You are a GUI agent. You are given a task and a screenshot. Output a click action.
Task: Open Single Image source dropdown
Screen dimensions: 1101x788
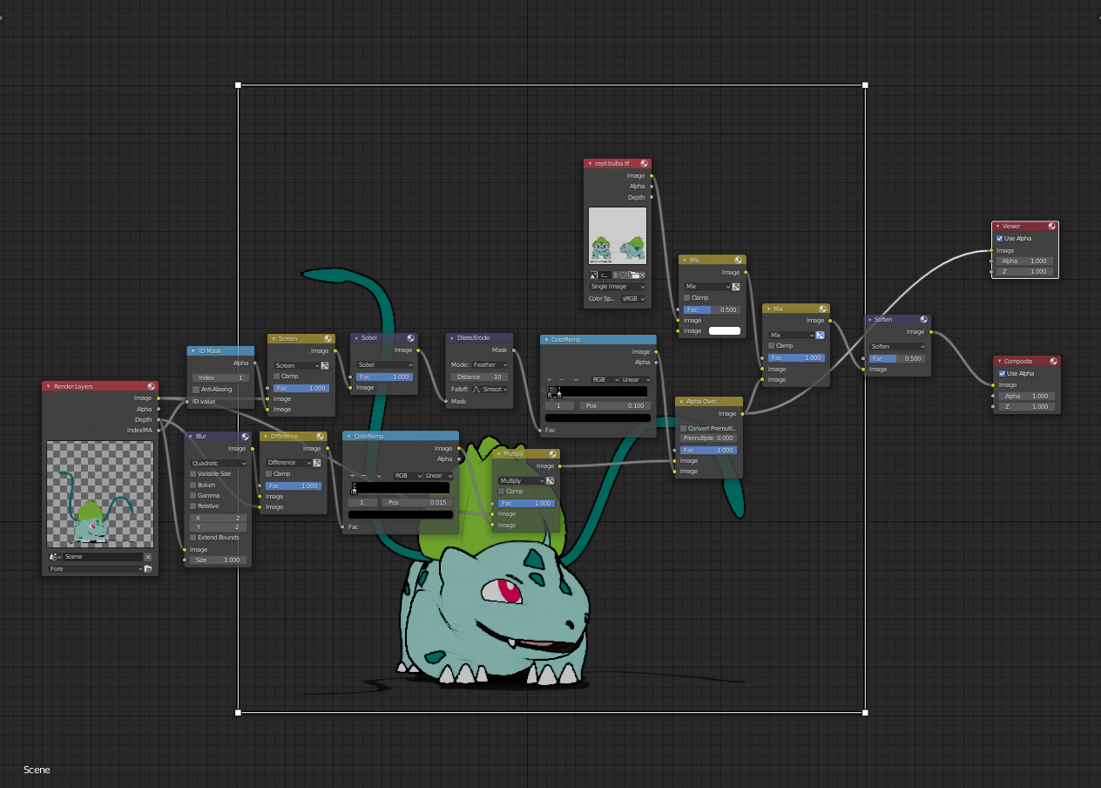coord(618,286)
